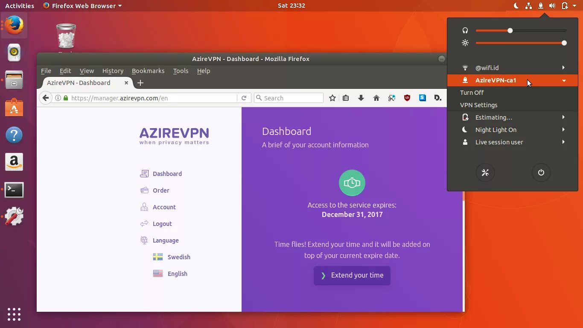This screenshot has width=583, height=328.
Task: Click the Firefox Search field
Action: pos(289,98)
